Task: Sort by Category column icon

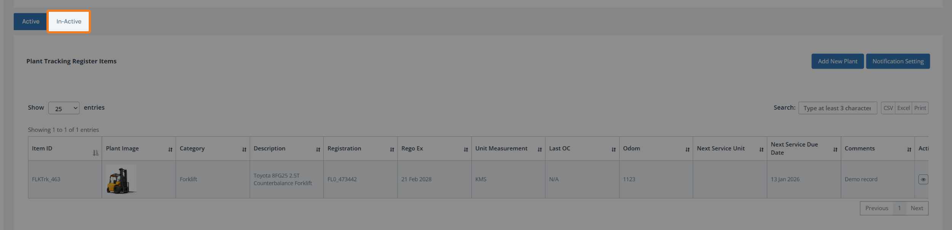Action: coord(244,150)
